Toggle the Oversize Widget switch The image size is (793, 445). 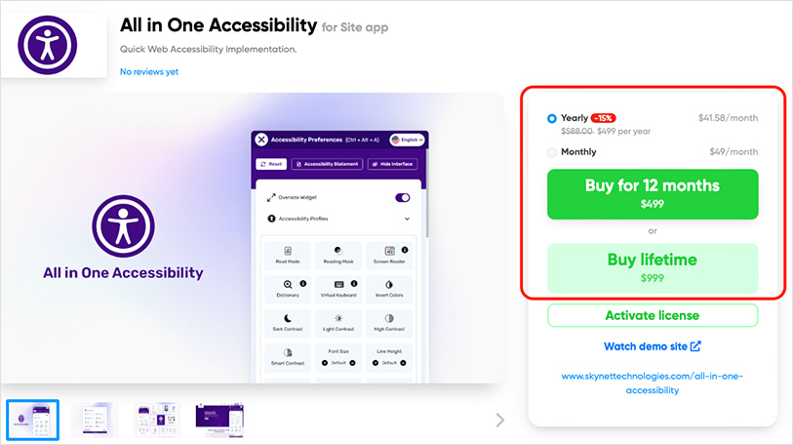point(403,197)
